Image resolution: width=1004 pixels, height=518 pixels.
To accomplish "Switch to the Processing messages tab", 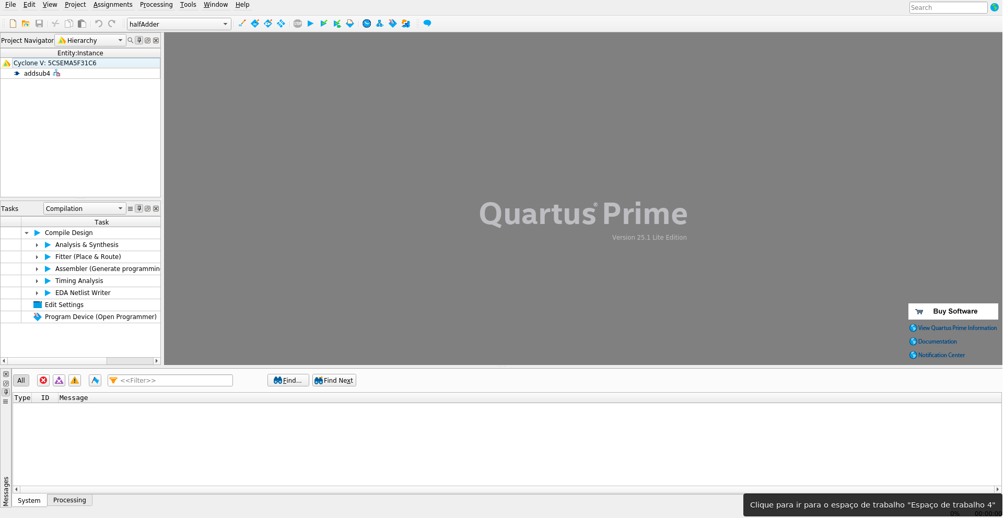I will [69, 500].
